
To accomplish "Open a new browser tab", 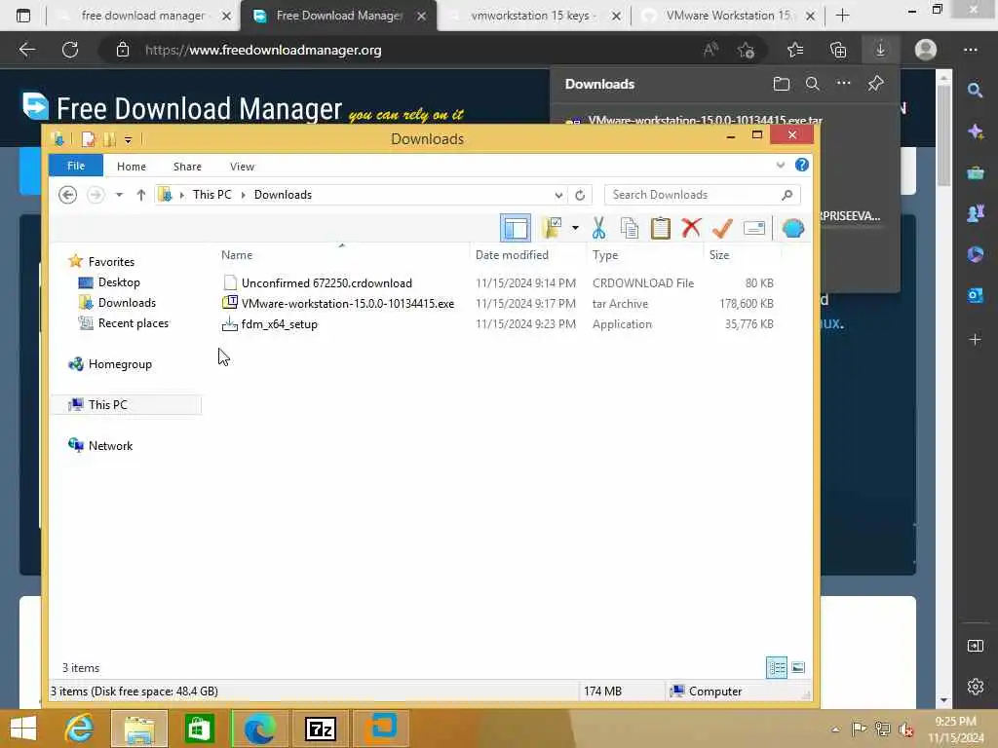I will click(x=842, y=16).
